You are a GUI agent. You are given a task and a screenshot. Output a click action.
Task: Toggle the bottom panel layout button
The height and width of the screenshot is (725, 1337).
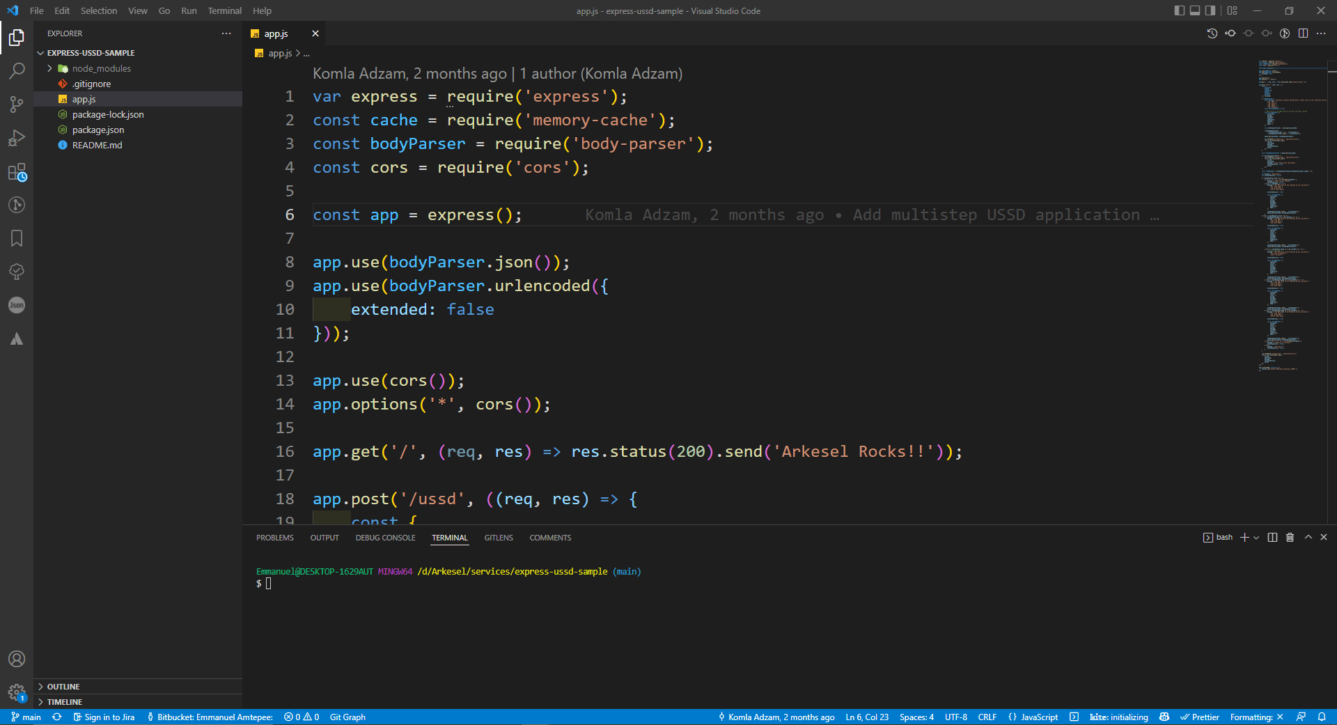(1195, 10)
